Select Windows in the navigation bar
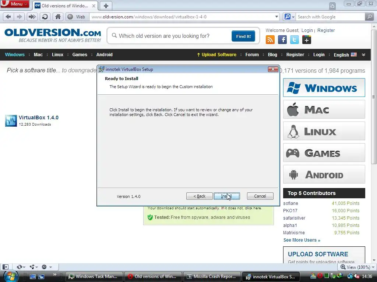 point(15,55)
